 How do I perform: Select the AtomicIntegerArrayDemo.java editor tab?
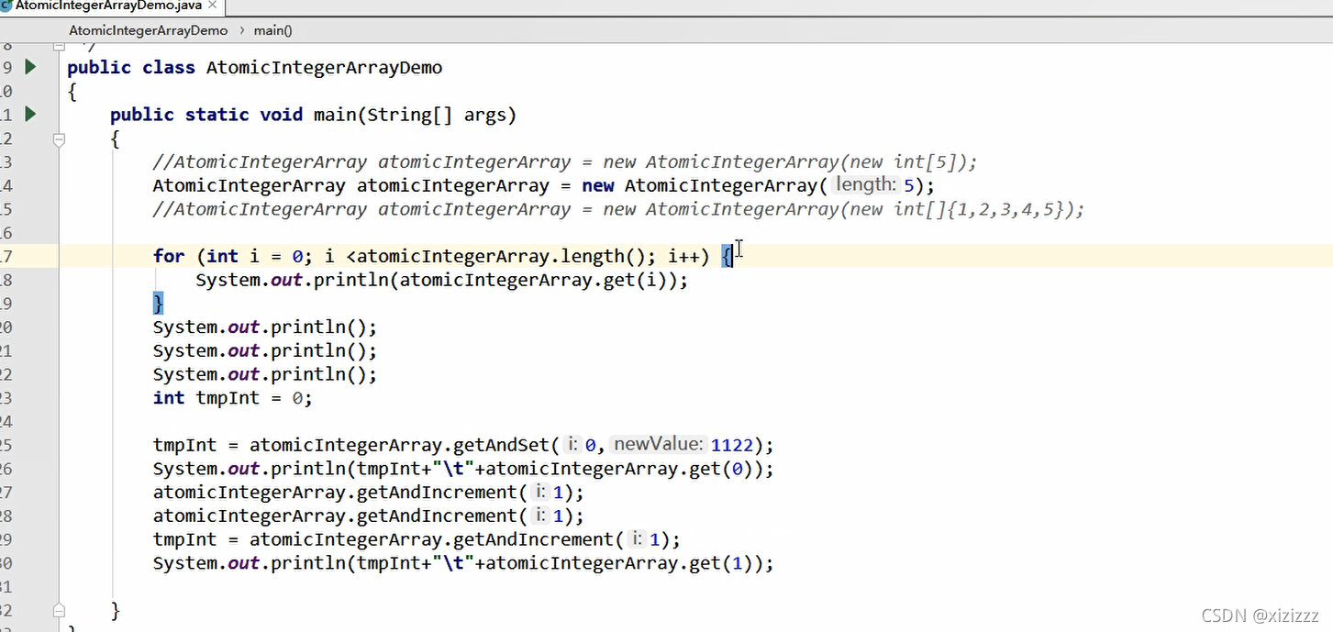click(111, 6)
